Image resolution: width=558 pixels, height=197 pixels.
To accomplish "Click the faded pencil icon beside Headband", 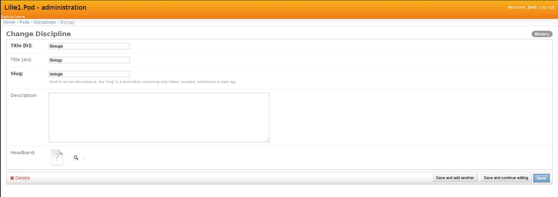I will point(84,158).
